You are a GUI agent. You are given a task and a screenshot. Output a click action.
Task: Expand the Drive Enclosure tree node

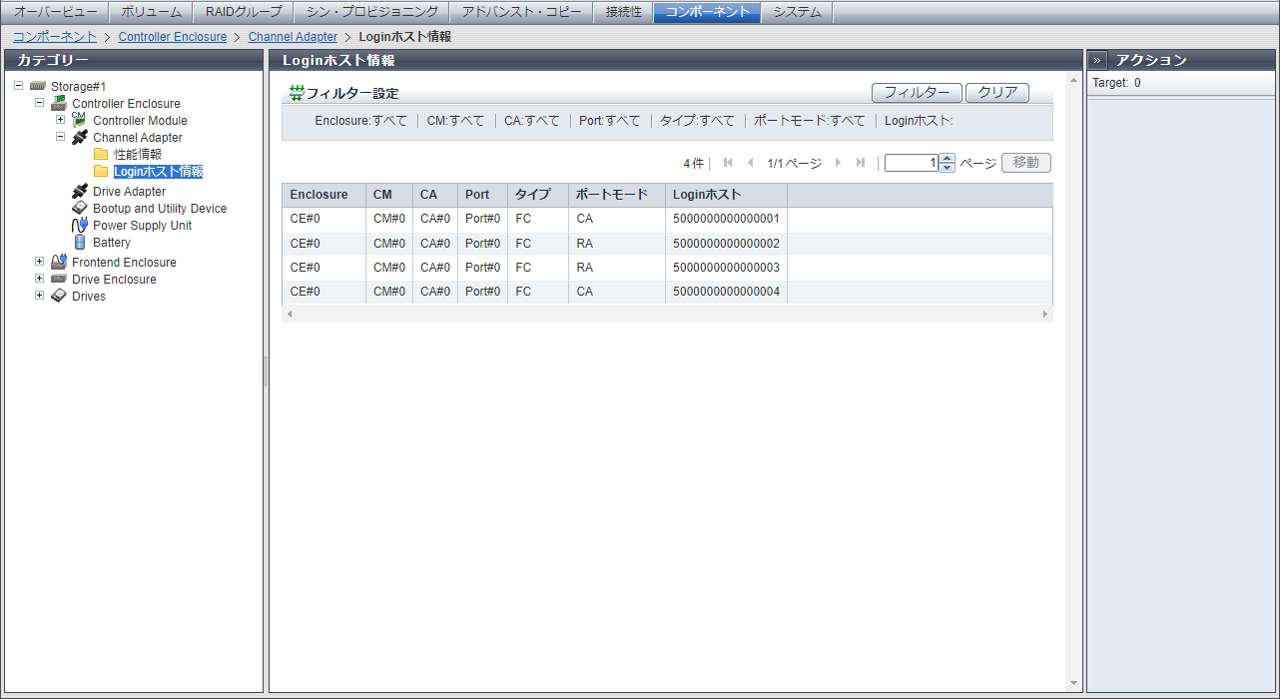tap(39, 279)
